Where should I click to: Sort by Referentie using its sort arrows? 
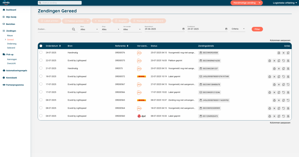click(x=127, y=46)
